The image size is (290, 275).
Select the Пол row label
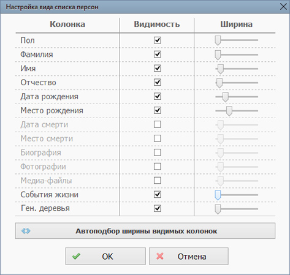point(28,40)
